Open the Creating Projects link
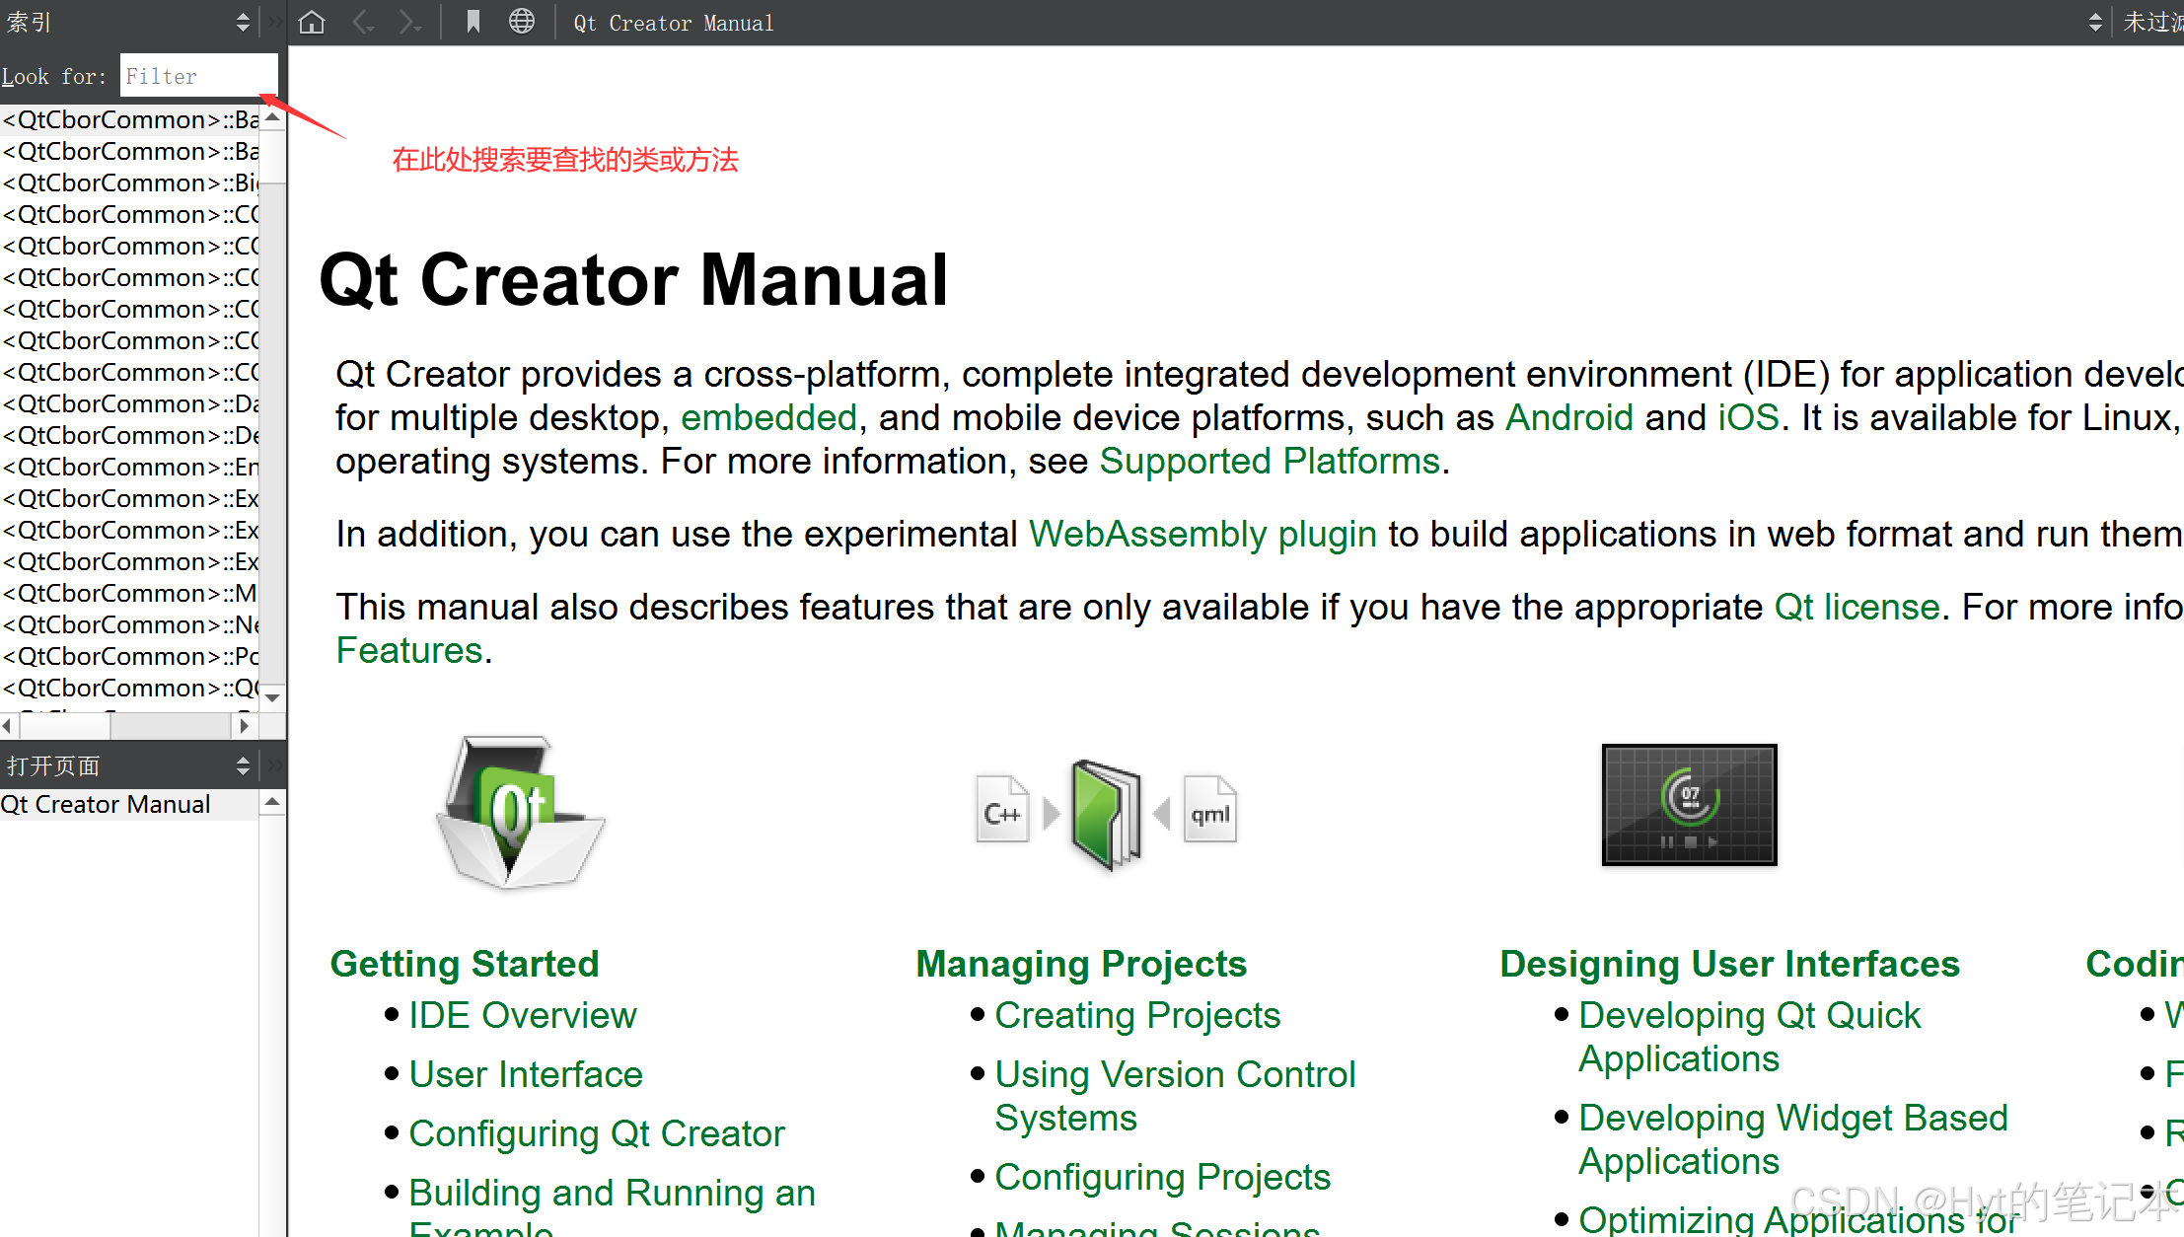 [x=1136, y=1015]
